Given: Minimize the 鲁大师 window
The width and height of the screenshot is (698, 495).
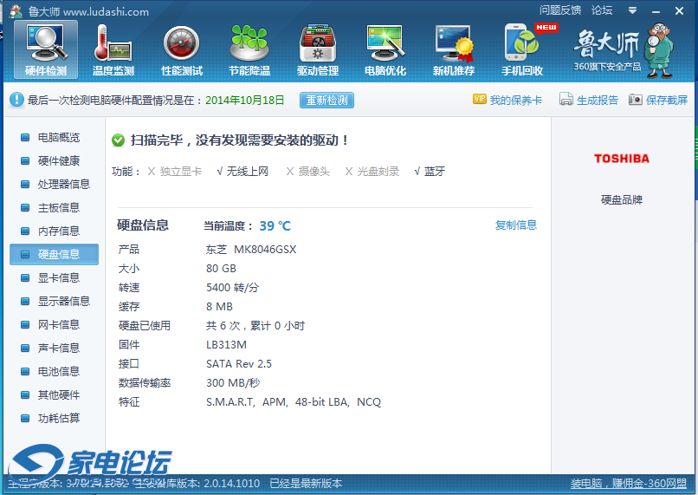Looking at the screenshot, I should pos(656,10).
